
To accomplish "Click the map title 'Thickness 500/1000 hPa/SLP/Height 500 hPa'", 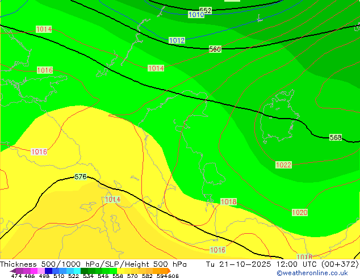I will pyautogui.click(x=93, y=264).
